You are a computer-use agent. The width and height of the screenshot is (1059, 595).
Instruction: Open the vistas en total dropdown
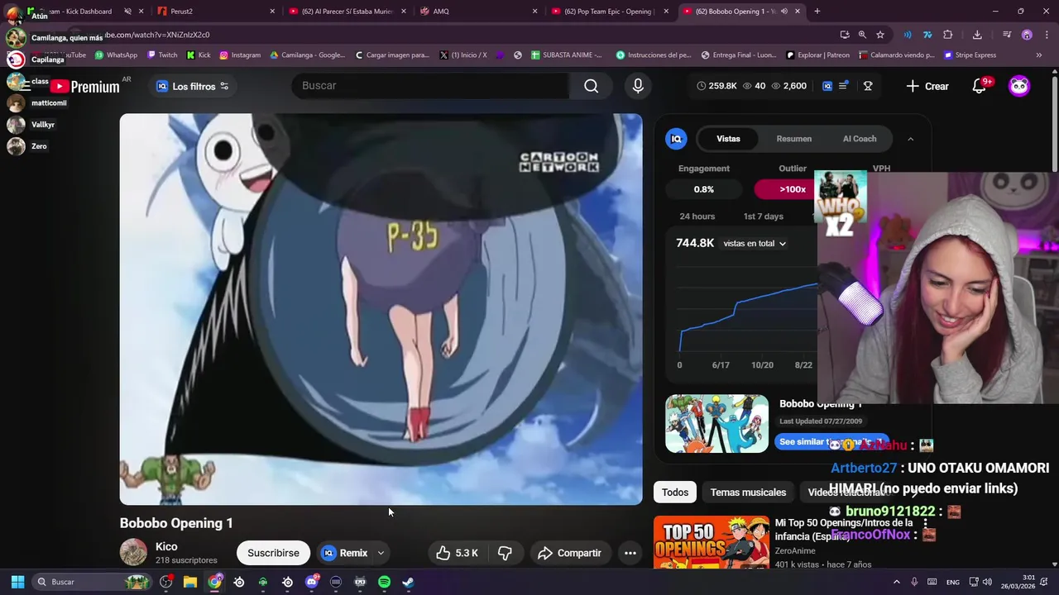coord(755,244)
